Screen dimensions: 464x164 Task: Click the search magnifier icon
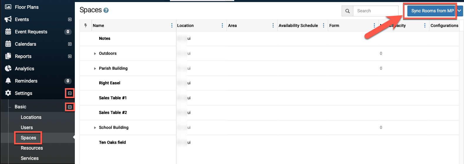click(x=347, y=11)
